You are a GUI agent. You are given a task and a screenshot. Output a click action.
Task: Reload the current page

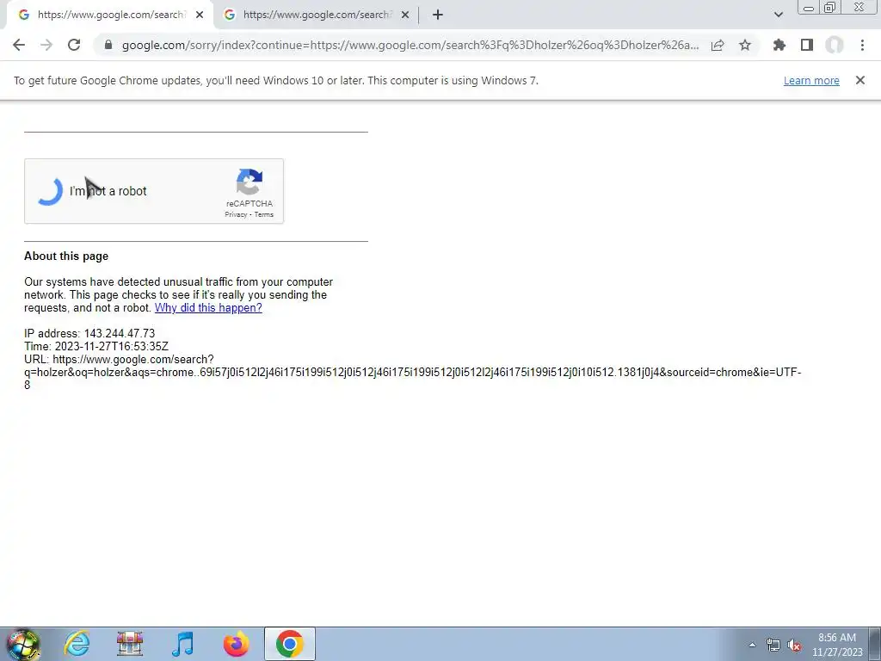click(x=74, y=45)
